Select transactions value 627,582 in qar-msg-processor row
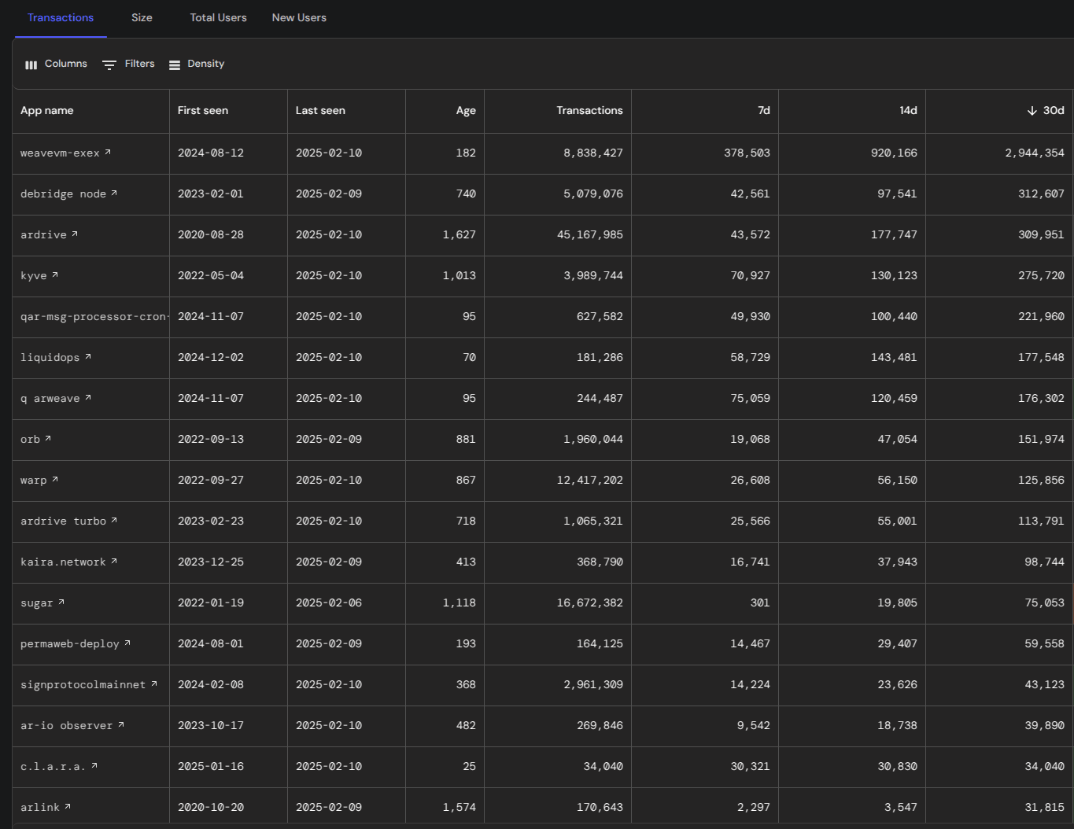Screen dimensions: 1074x829 [x=600, y=316]
